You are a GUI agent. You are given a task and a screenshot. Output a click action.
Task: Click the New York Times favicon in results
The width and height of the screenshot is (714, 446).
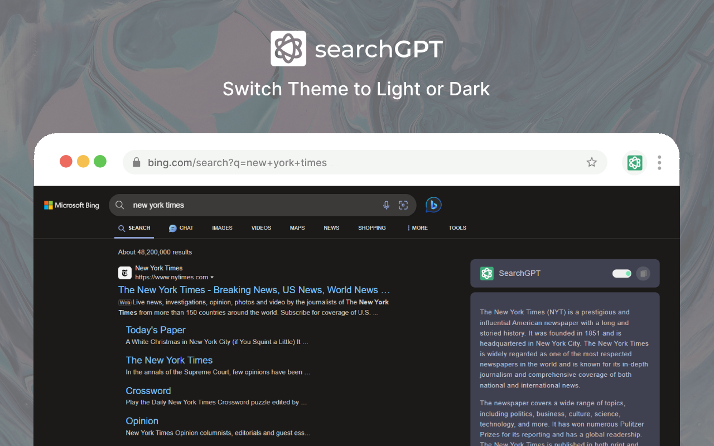[x=124, y=273]
